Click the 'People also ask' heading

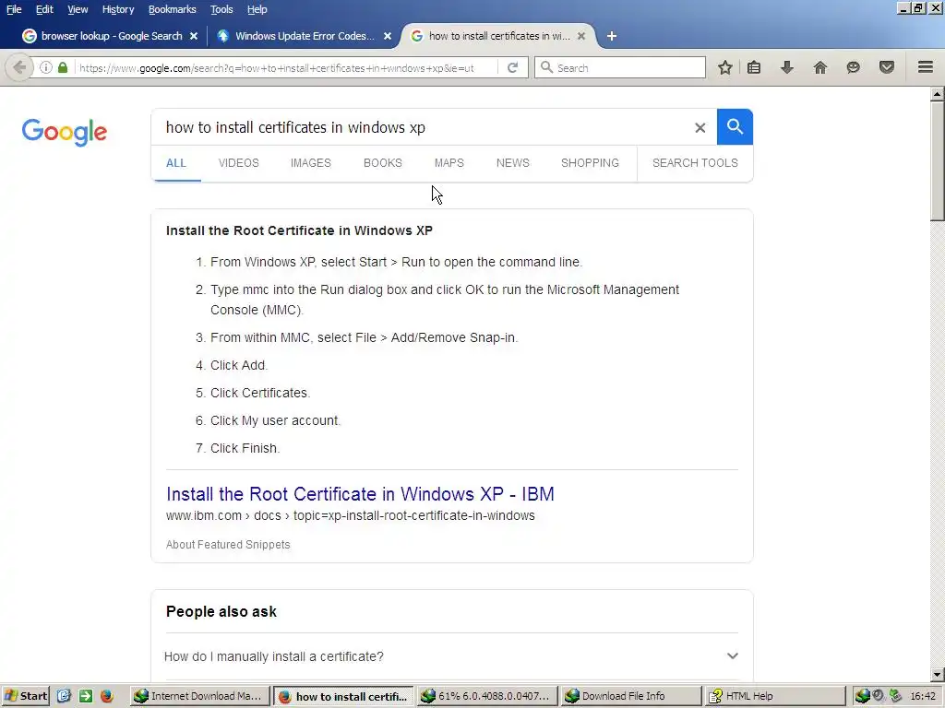click(221, 612)
